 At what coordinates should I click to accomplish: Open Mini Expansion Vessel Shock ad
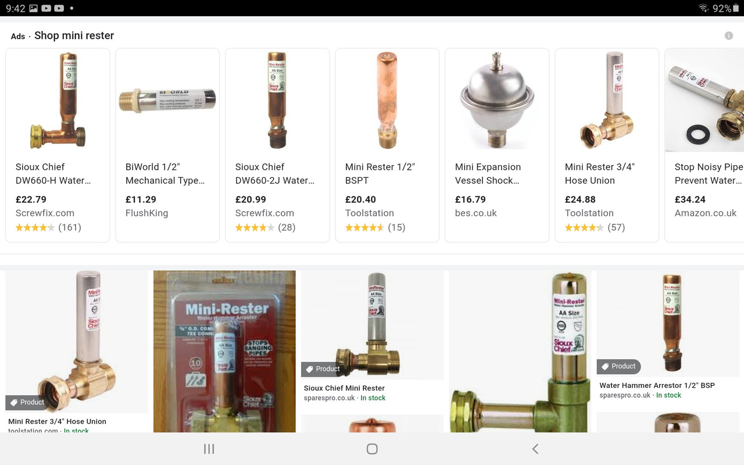point(497,145)
